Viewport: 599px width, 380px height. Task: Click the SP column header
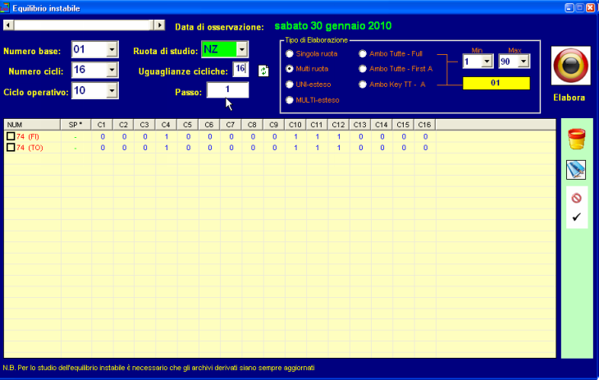point(75,124)
